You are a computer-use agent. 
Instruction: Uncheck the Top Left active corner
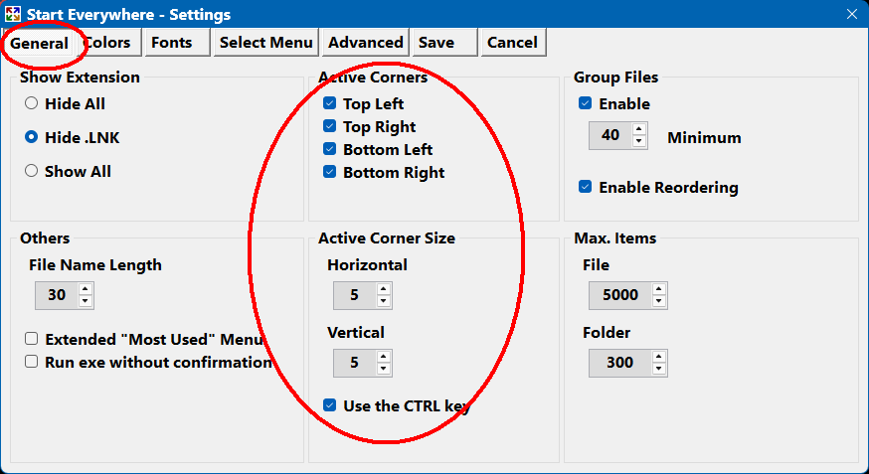tap(330, 103)
